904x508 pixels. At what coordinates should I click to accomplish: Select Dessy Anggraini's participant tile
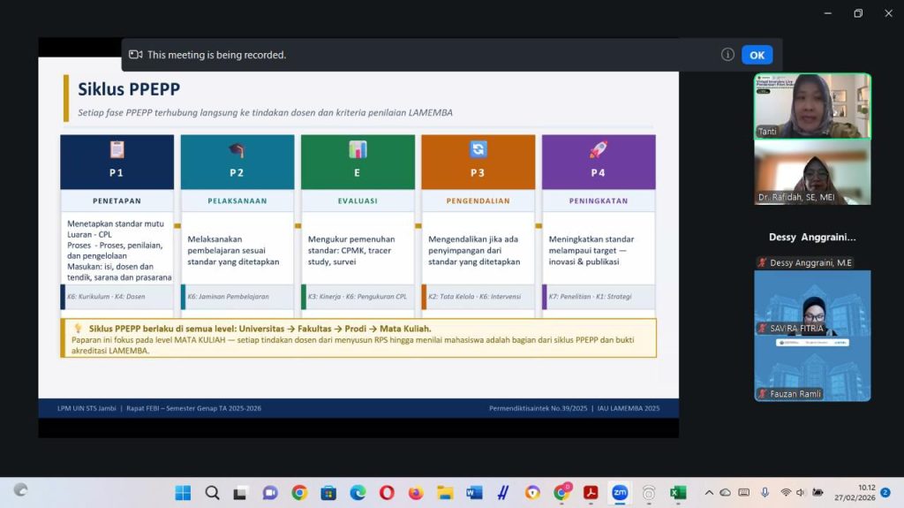point(812,249)
